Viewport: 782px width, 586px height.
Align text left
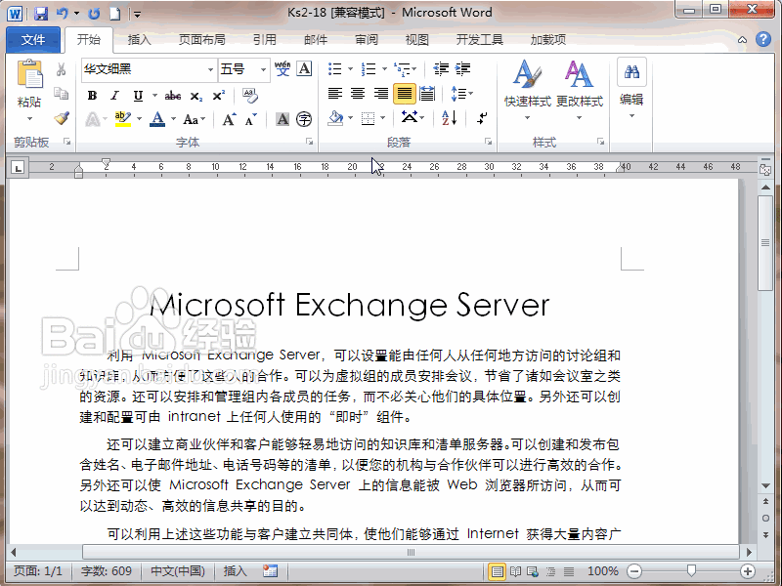click(x=335, y=94)
